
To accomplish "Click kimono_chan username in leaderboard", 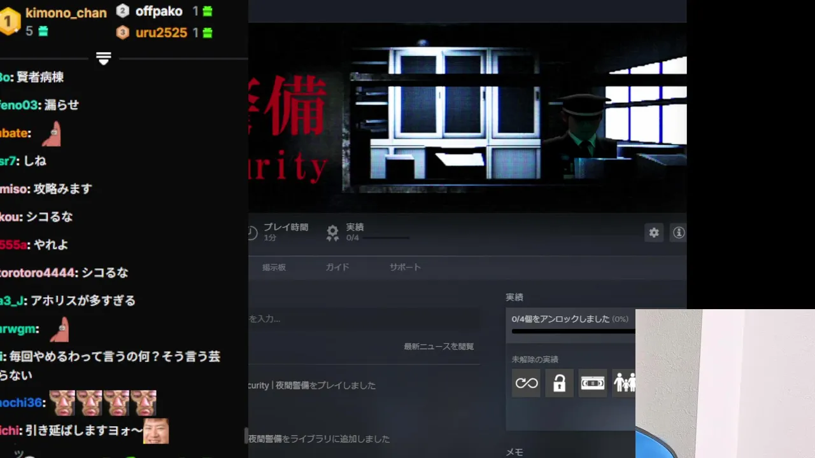I will (66, 13).
